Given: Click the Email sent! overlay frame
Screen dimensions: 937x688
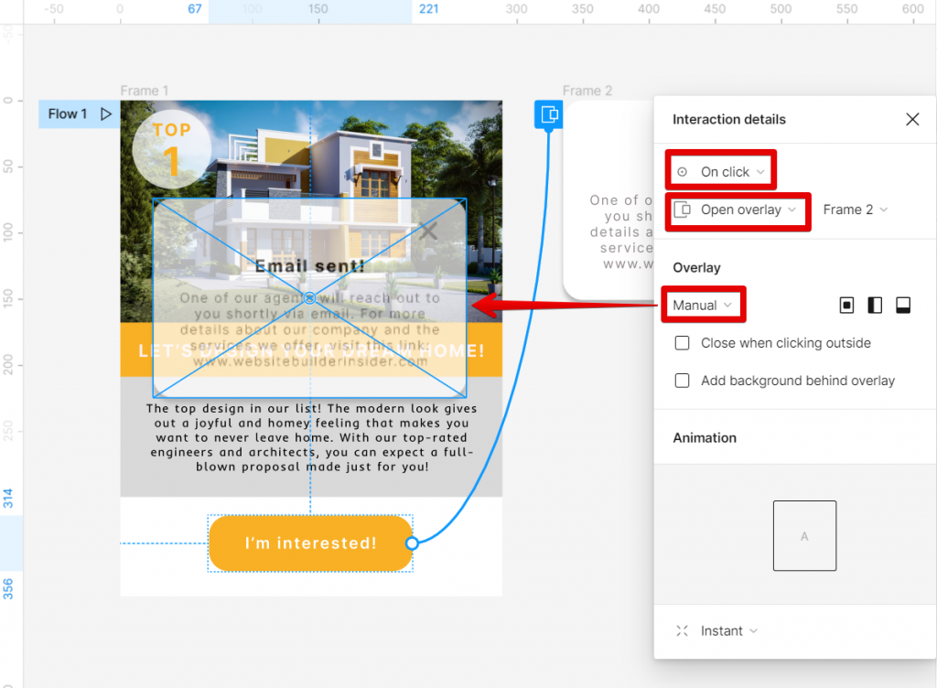Looking at the screenshot, I should pos(310,298).
